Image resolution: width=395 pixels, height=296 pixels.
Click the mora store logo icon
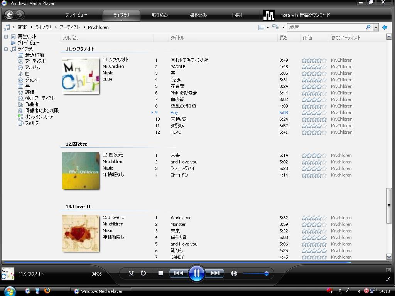click(268, 15)
